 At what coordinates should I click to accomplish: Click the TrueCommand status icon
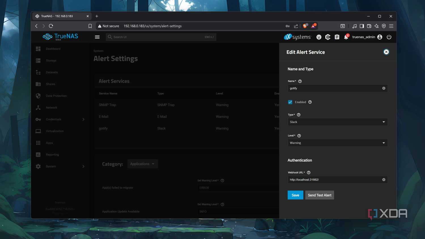[x=328, y=37]
